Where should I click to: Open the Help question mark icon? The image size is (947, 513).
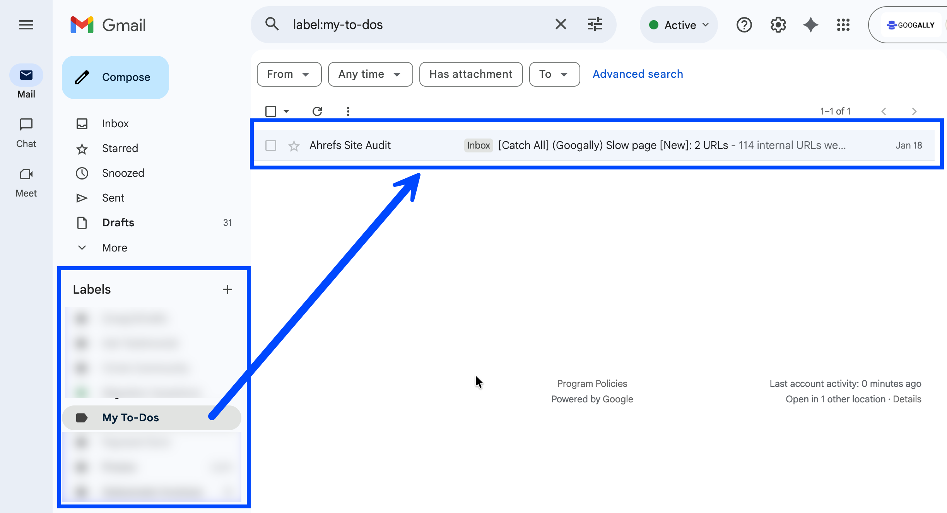point(744,25)
